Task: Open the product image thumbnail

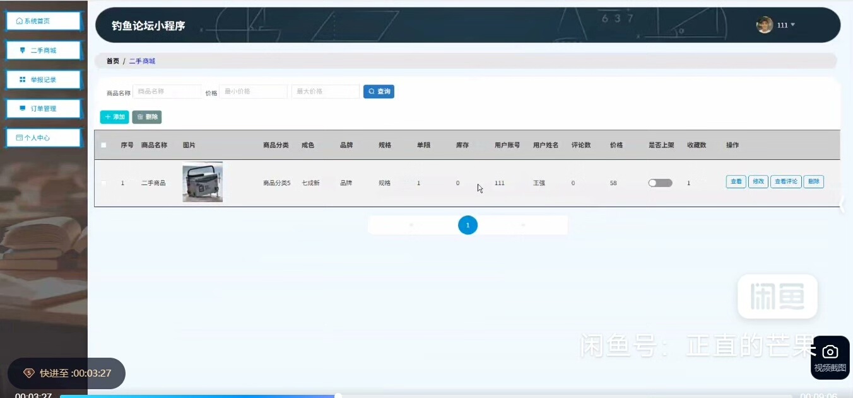Action: pyautogui.click(x=203, y=183)
